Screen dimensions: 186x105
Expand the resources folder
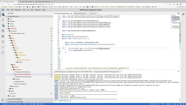[9, 86]
